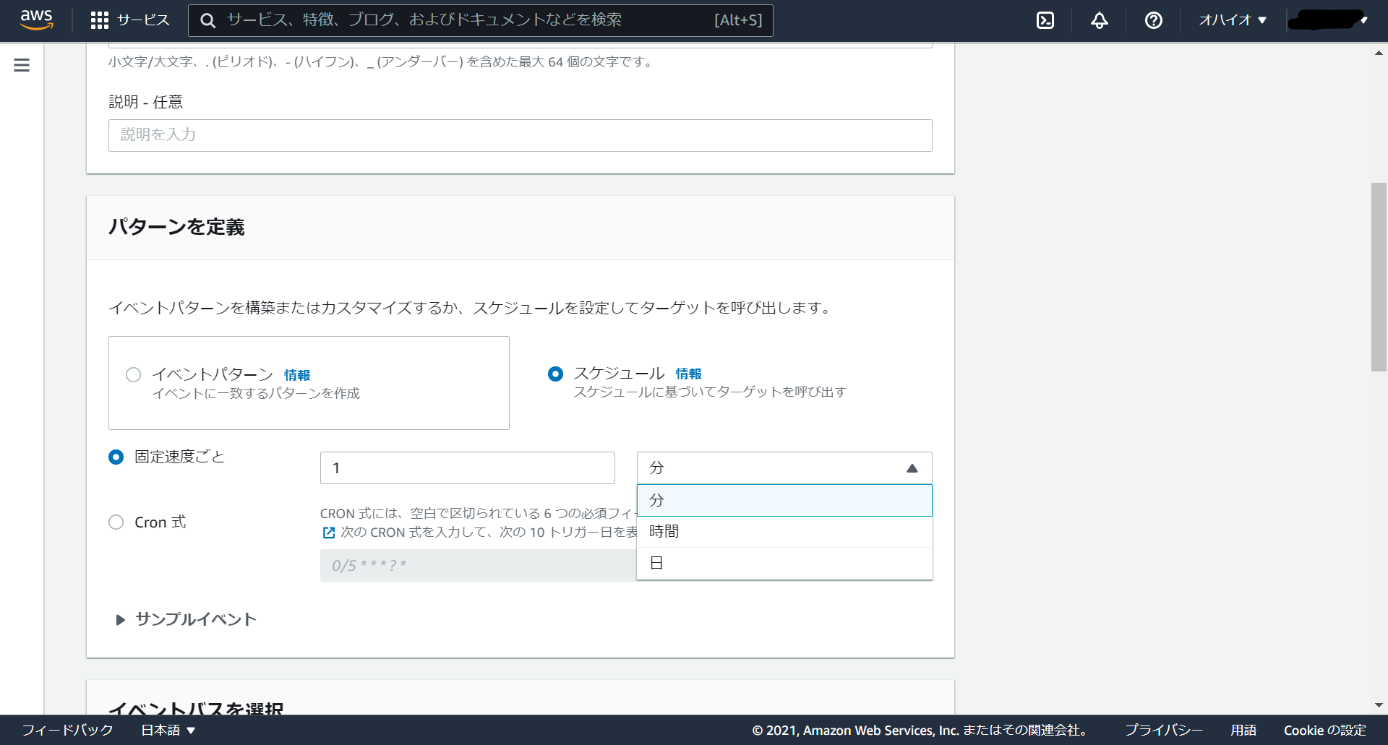The width and height of the screenshot is (1388, 745).
Task: Open the オハイオ region selector
Action: click(1233, 20)
